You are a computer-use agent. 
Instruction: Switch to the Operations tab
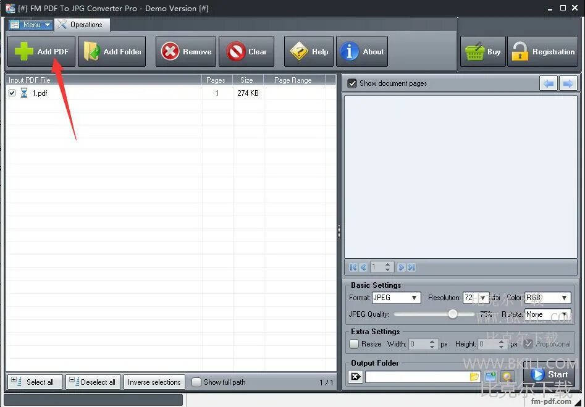(82, 25)
